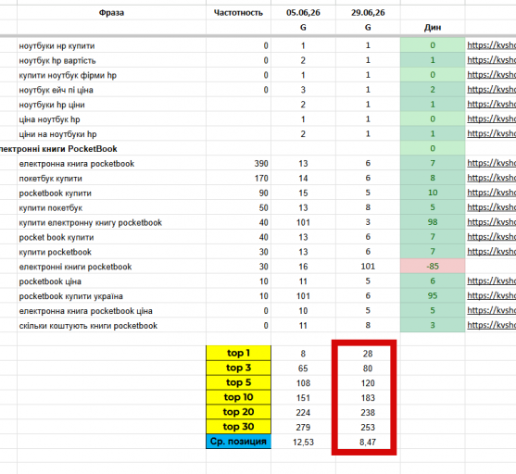Select dynamics value -85 in red cell
The height and width of the screenshot is (474, 516).
click(x=433, y=266)
